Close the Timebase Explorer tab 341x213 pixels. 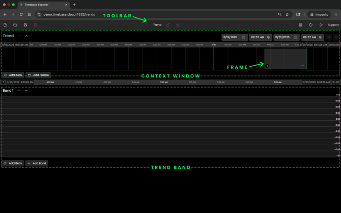pos(66,5)
